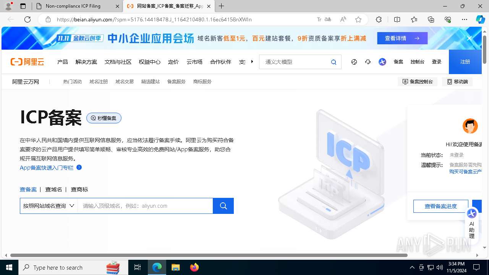
Task: Click the 查看备案进度 button
Action: [x=441, y=206]
